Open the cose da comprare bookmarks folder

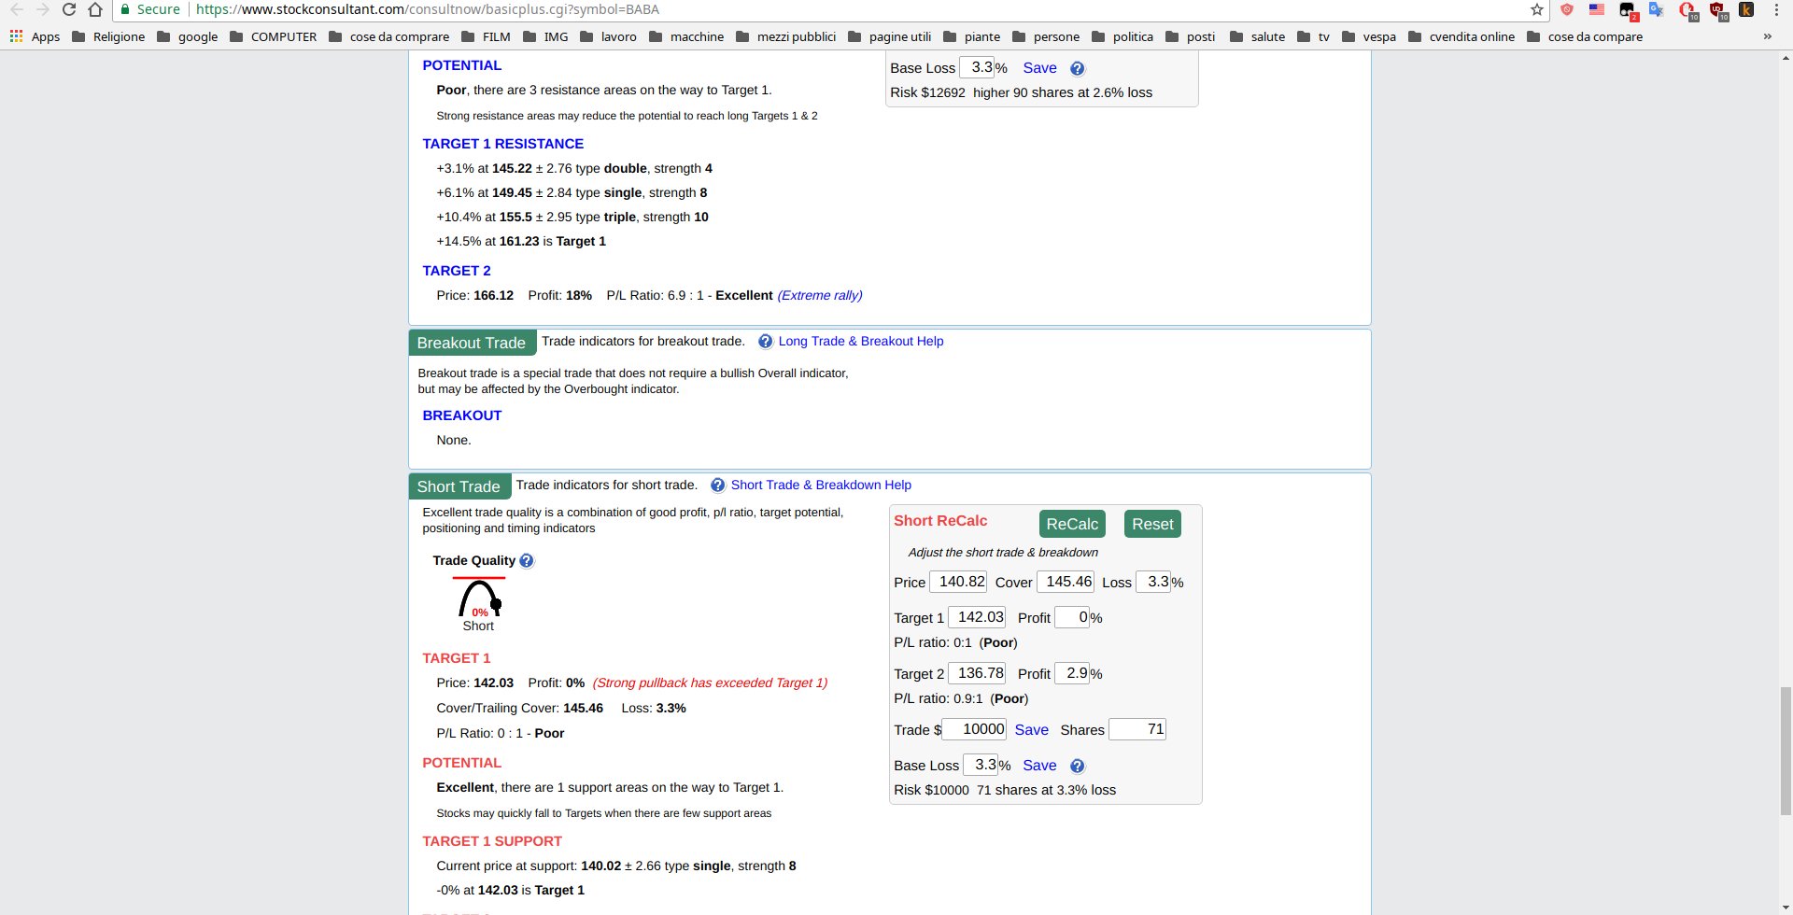coord(389,36)
